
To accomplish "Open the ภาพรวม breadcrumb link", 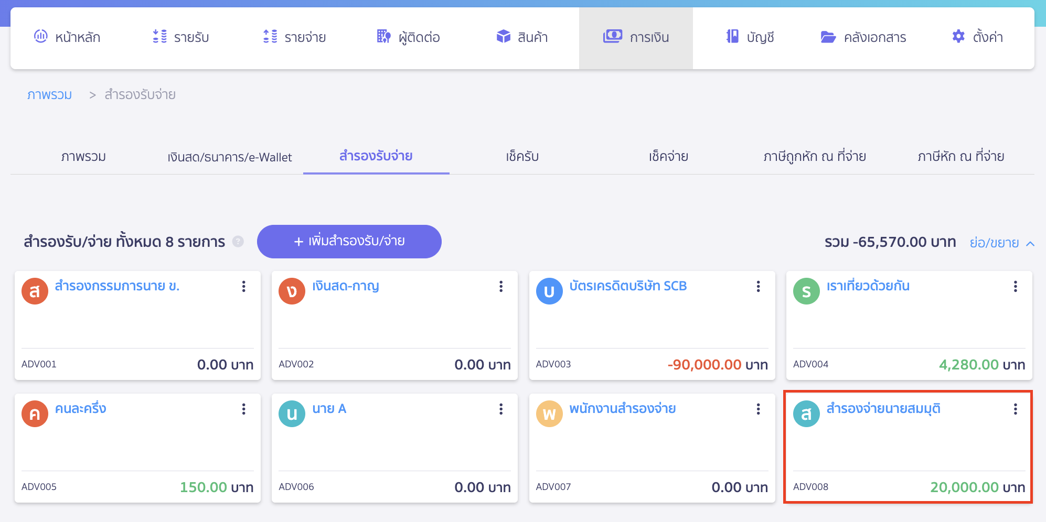I will [x=49, y=94].
